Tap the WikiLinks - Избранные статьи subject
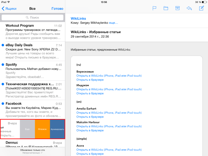This screenshot has height=156, width=208. [x=96, y=32]
